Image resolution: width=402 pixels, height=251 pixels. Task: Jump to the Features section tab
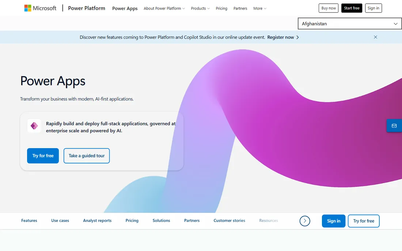(29, 221)
